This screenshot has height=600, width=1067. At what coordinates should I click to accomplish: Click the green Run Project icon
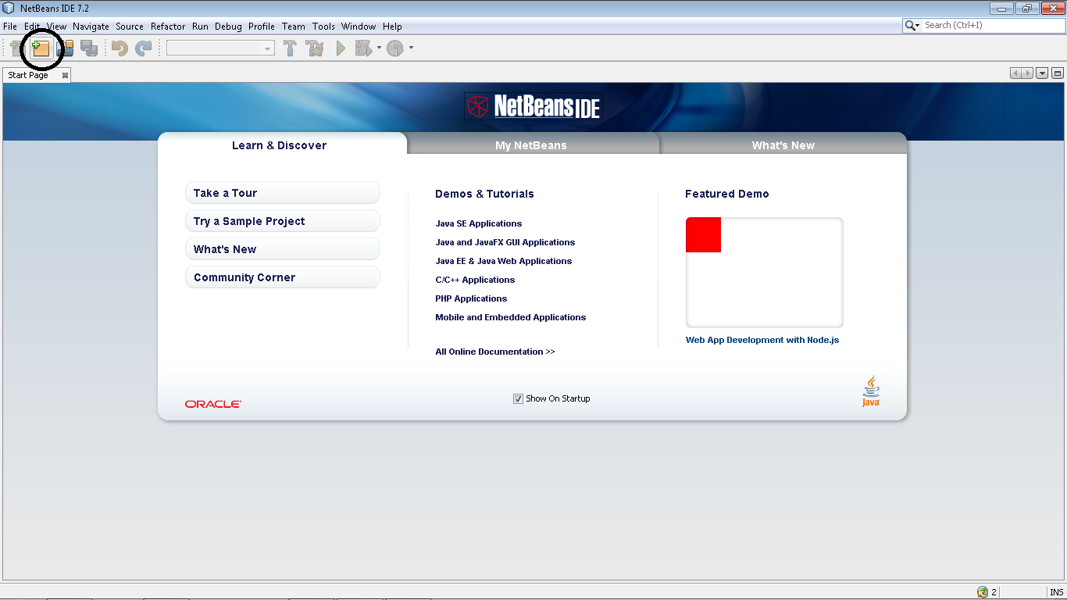point(341,48)
